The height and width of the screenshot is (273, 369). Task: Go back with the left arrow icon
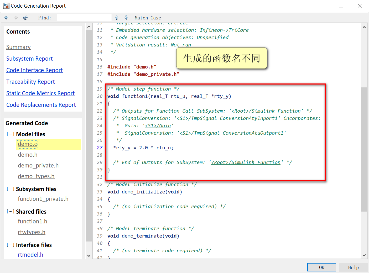pos(6,18)
